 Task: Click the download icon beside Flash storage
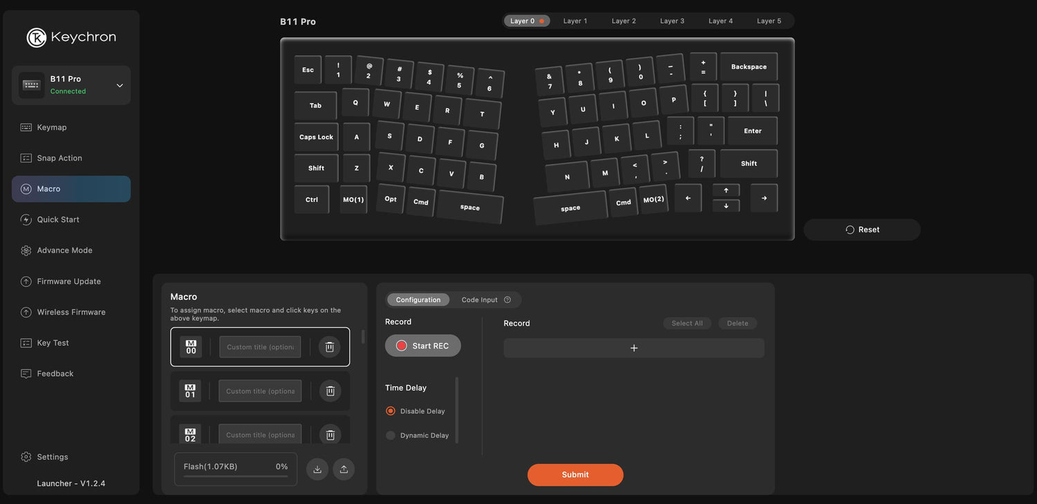point(317,469)
